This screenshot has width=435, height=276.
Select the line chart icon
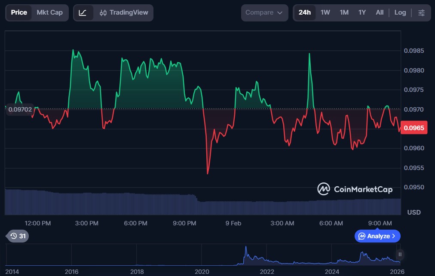tap(83, 12)
